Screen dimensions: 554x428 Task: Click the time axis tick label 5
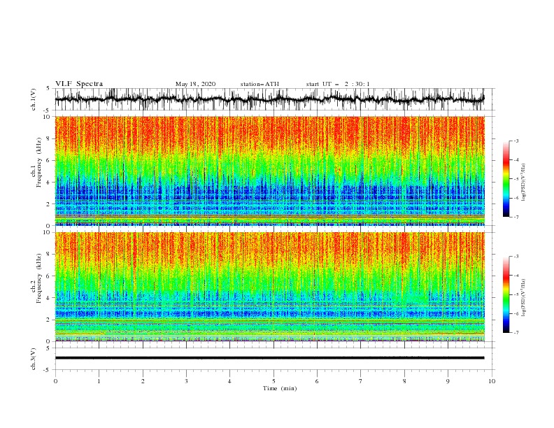274,381
